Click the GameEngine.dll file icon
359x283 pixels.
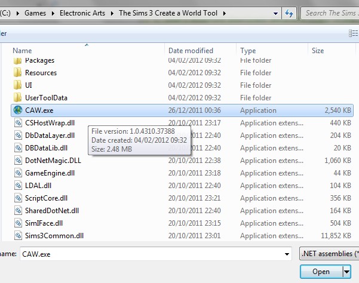coord(18,173)
